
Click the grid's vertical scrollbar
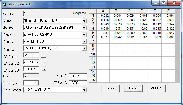coord(178,46)
